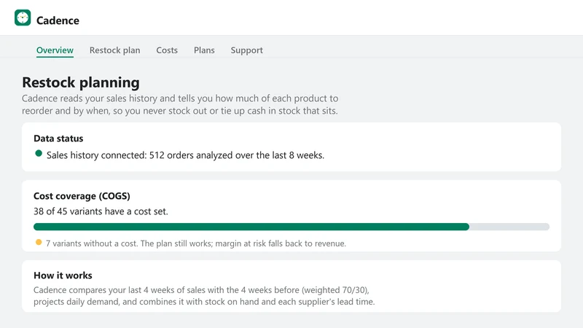
Task: Select the "512 orders analyzed" status line
Action: [185, 155]
